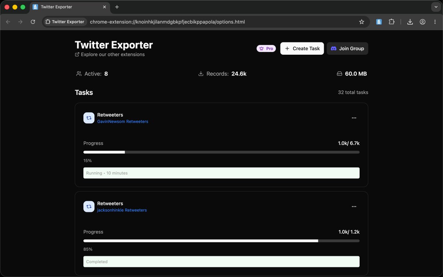Click the 15% progress label
443x277 pixels.
(x=87, y=161)
